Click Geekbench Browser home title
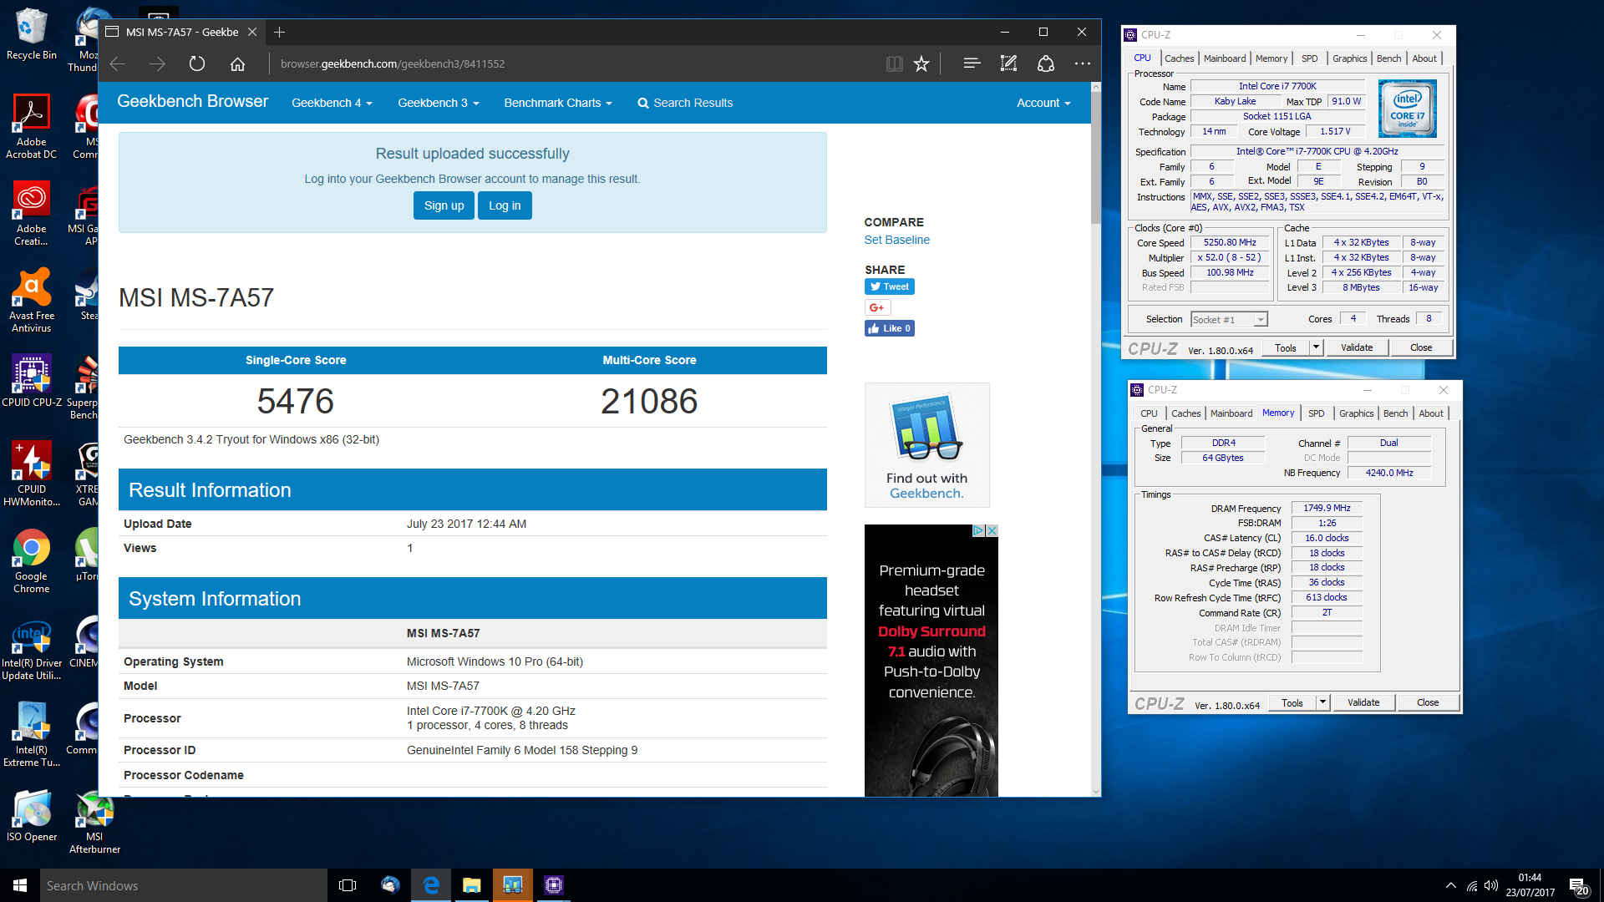Screen dimensions: 1604x902 pyautogui.click(x=192, y=101)
